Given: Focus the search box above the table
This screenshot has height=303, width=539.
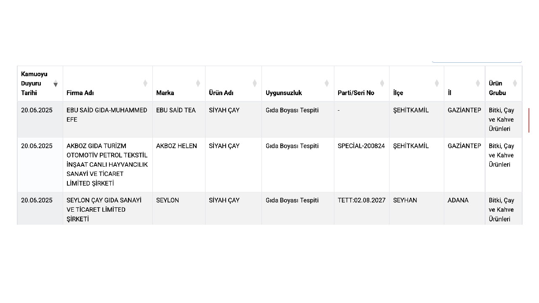Looking at the screenshot, I should point(476,61).
